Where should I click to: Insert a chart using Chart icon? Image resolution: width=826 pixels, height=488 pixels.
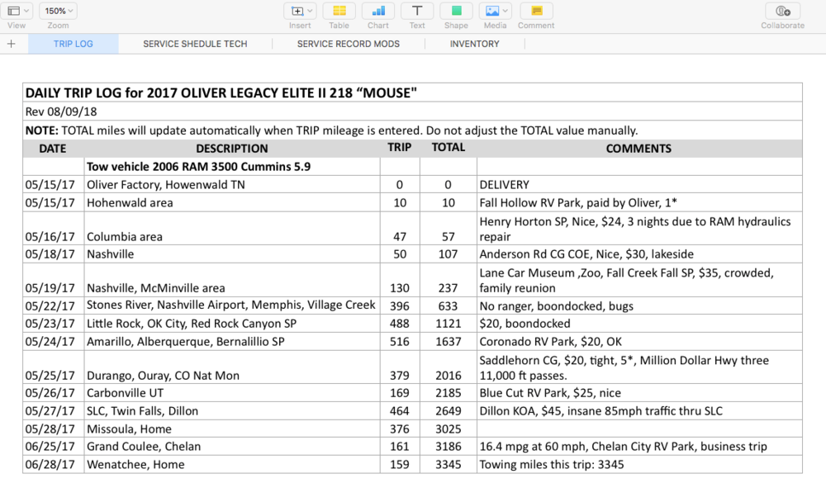point(378,11)
